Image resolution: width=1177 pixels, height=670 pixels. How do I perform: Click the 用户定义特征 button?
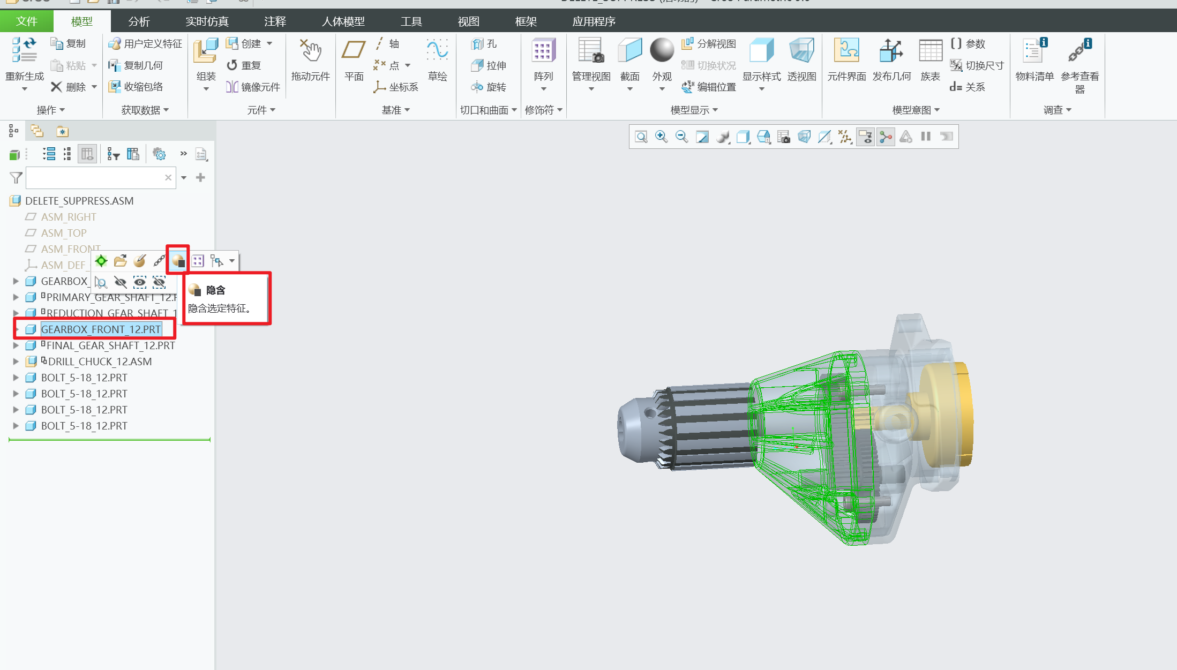click(145, 43)
